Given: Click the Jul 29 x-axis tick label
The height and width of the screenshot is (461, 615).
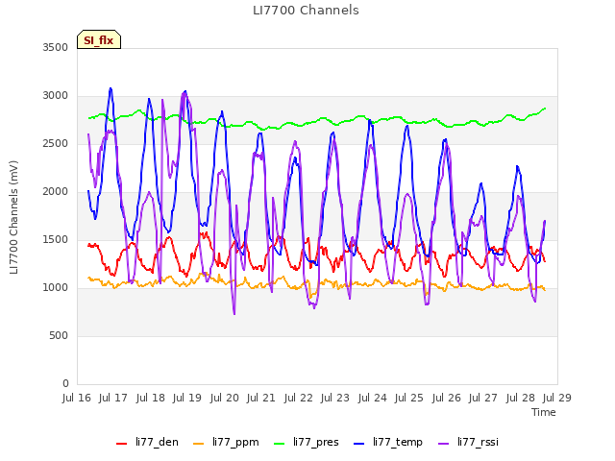Looking at the screenshot, I should pos(557,398).
